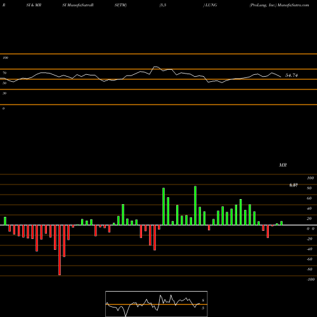Image resolution: width=317 pixels, height=317 pixels.
Task: Click the 80 label on the MR axis
Action: coord(309,188)
